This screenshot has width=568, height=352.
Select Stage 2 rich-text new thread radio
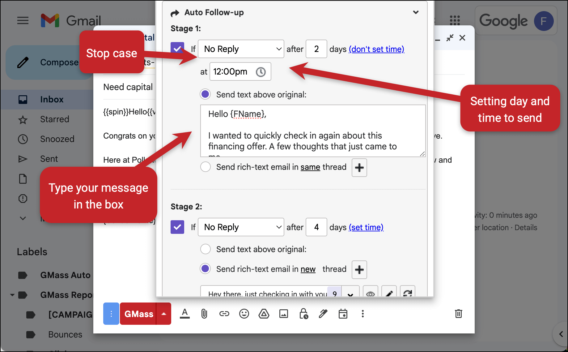[x=206, y=268]
